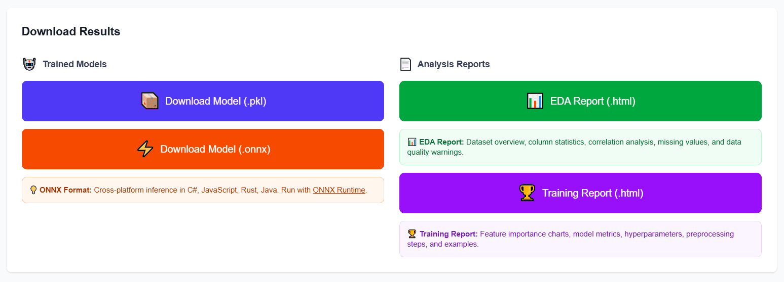Image resolution: width=784 pixels, height=282 pixels.
Task: Click the bold 'ONNX Format:' text
Action: pos(65,190)
